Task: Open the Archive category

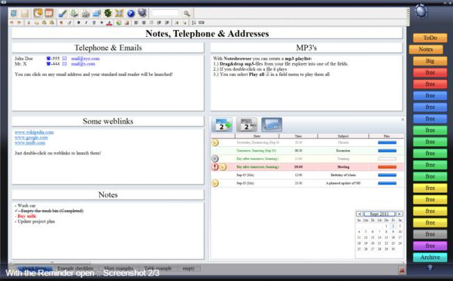Action: 430,257
